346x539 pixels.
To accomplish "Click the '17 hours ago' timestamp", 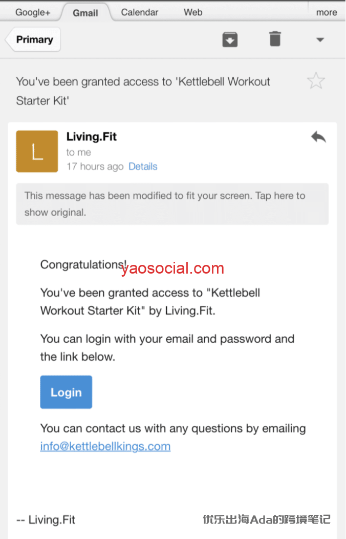I will 95,167.
